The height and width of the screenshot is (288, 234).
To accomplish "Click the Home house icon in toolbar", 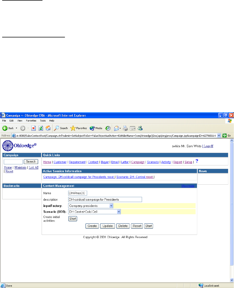I will click(x=48, y=128).
